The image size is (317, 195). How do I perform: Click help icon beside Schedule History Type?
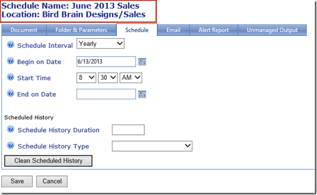coord(11,145)
